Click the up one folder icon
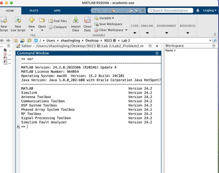The width and height of the screenshot is (219, 173). tap(15, 40)
